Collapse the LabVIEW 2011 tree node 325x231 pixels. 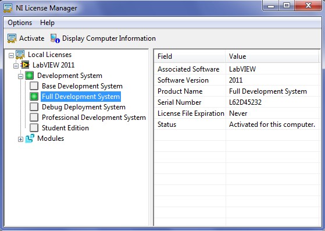pyautogui.click(x=16, y=66)
